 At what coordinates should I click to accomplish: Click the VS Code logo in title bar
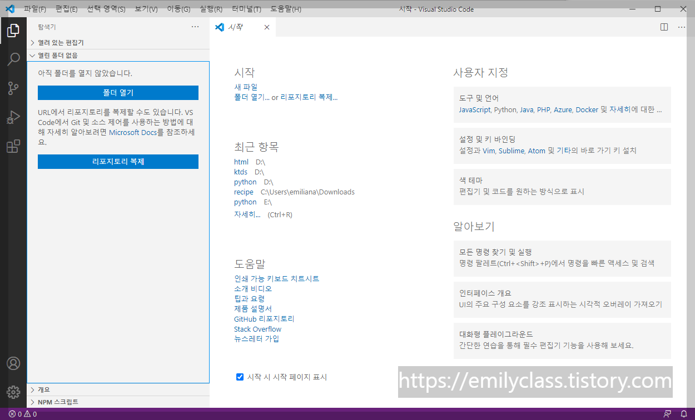[9, 9]
